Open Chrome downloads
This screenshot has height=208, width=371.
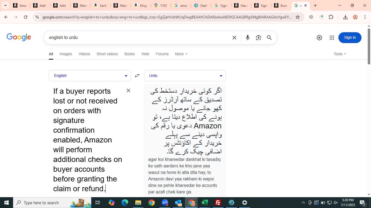(345, 17)
